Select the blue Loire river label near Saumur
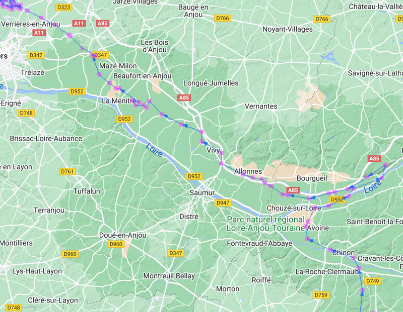Screen dimensions: 403x312 154,150
